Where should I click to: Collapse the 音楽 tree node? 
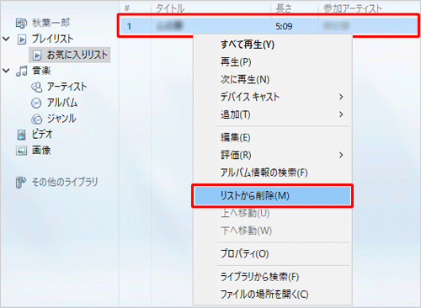pos(6,71)
